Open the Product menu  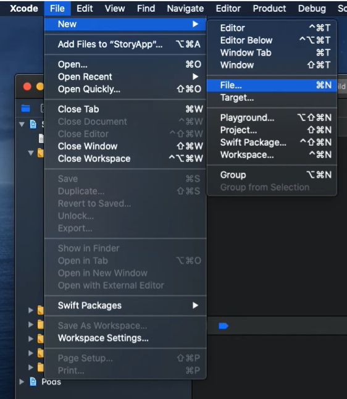pos(269,9)
